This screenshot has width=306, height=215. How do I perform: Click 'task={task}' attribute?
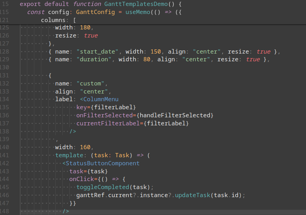point(88,171)
